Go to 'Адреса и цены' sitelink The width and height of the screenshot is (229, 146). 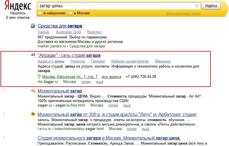coord(51,61)
